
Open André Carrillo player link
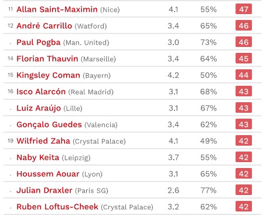pyautogui.click(x=45, y=26)
